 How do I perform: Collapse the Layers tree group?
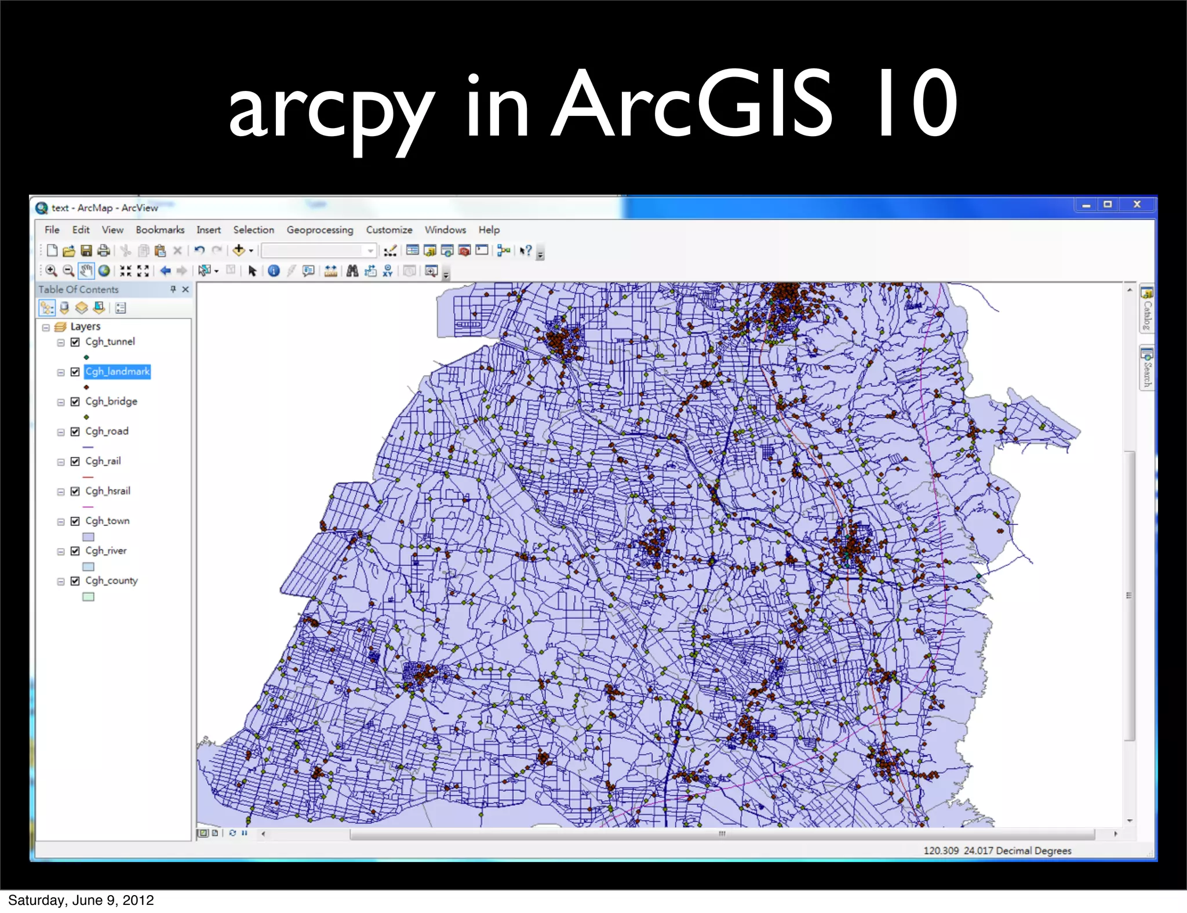point(46,327)
